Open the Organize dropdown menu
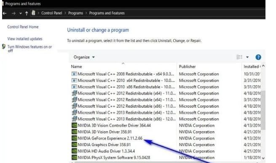Screen dimensions: 276x163 (84, 57)
